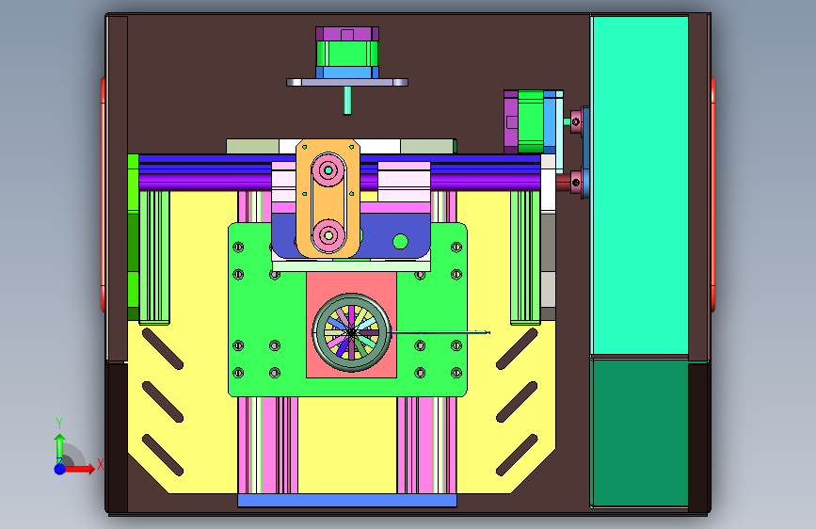Select the lower-right pink linear rail
The height and width of the screenshot is (529, 816).
426,445
